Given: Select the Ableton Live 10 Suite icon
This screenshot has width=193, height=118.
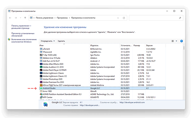Looking at the screenshot, I should 41,58.
